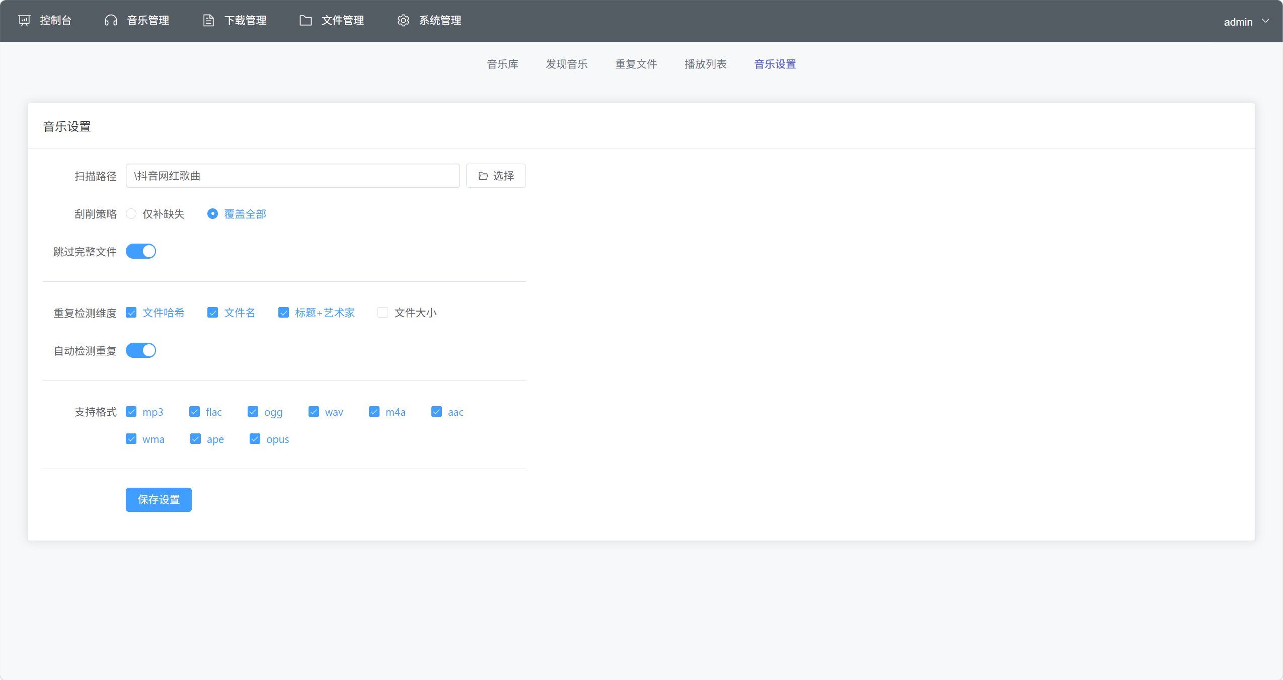This screenshot has width=1283, height=680.
Task: Click the 支持格式 label
Action: (96, 412)
